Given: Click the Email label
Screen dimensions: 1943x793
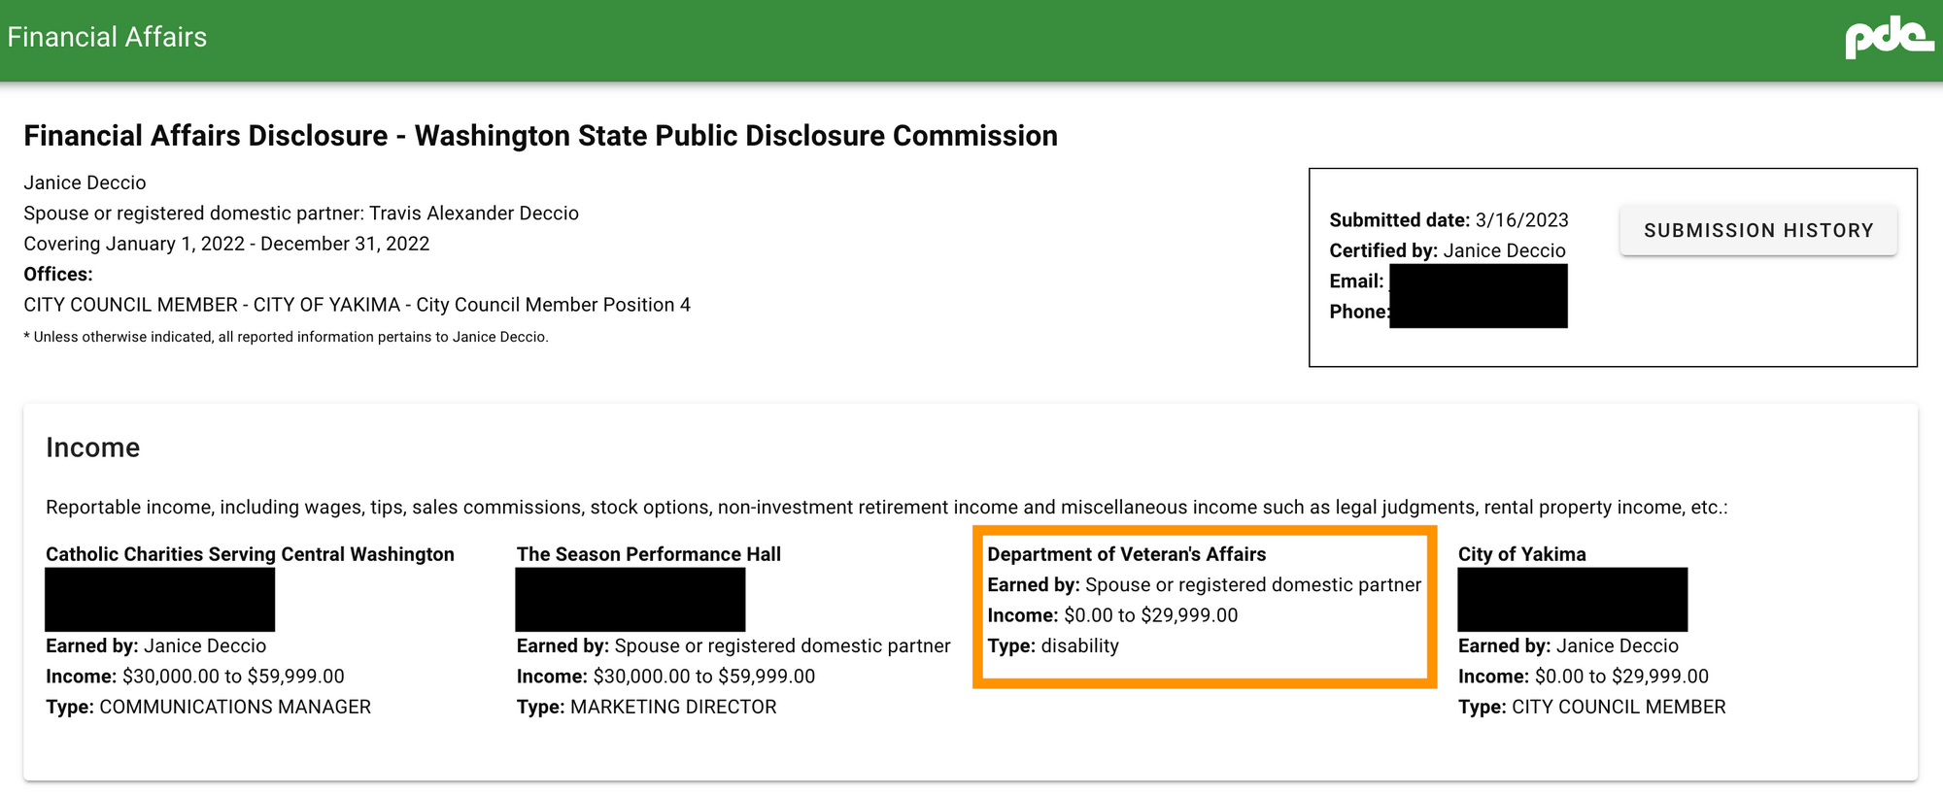Looking at the screenshot, I should 1356,281.
